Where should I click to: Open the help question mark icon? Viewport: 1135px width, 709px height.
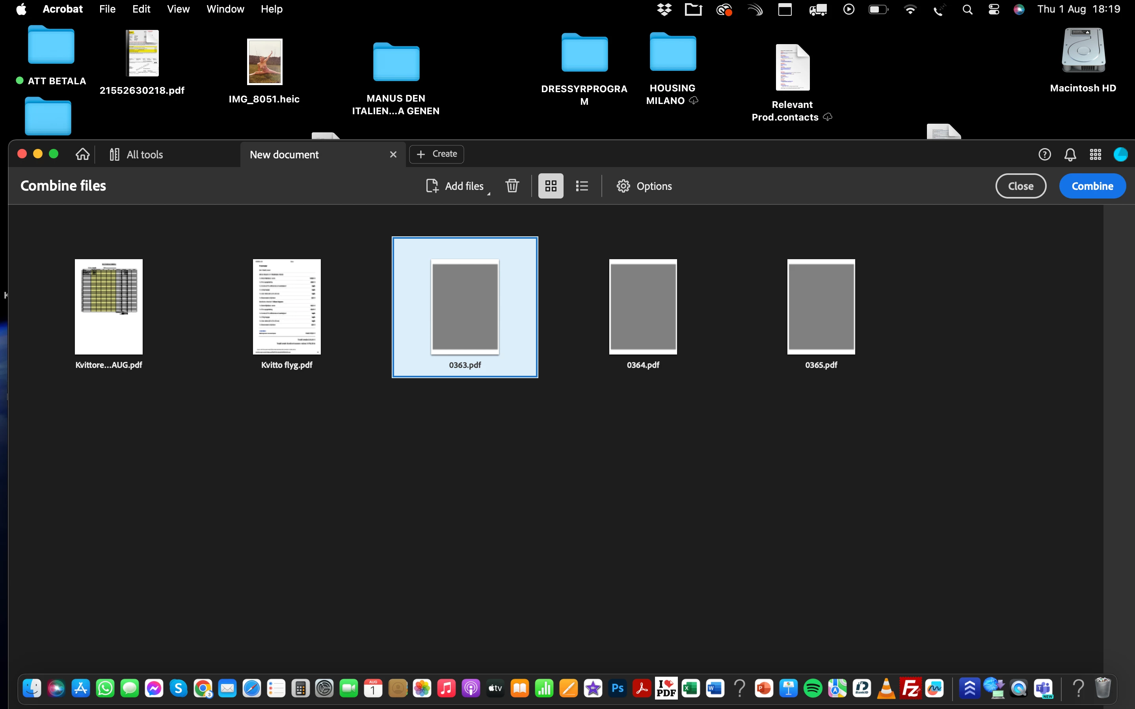1044,154
